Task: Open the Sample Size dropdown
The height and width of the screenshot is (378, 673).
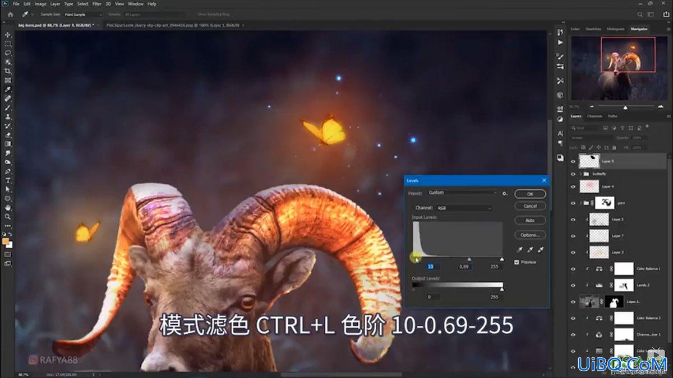Action: coord(84,15)
